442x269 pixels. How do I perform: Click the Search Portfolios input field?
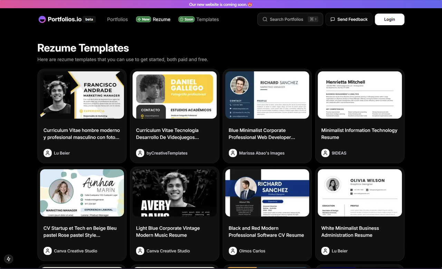[290, 19]
